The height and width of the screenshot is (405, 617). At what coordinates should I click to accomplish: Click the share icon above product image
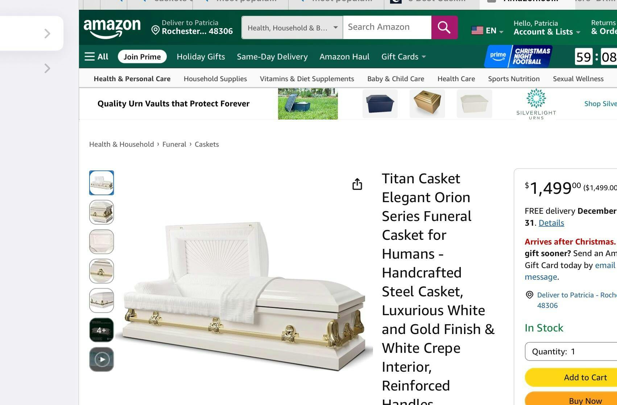point(357,184)
